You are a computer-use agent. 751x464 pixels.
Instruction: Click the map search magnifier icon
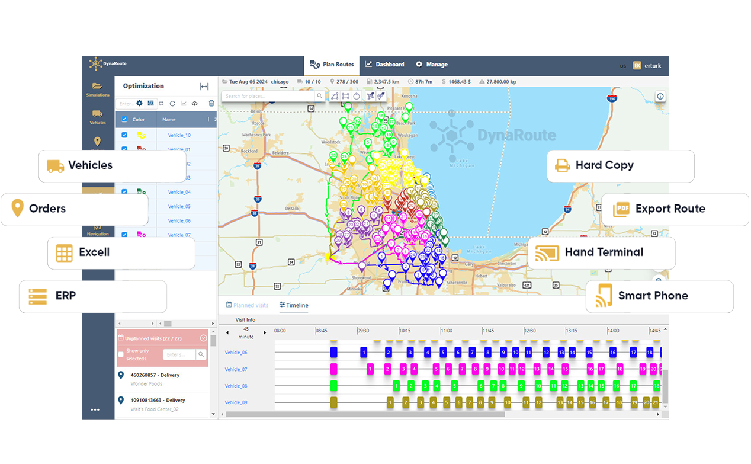click(319, 95)
